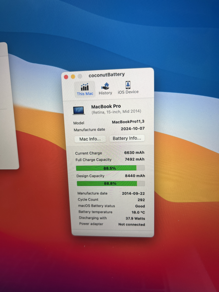Image resolution: width=219 pixels, height=292 pixels.
Task: Minimize the coconutBattery window
Action: pyautogui.click(x=73, y=77)
